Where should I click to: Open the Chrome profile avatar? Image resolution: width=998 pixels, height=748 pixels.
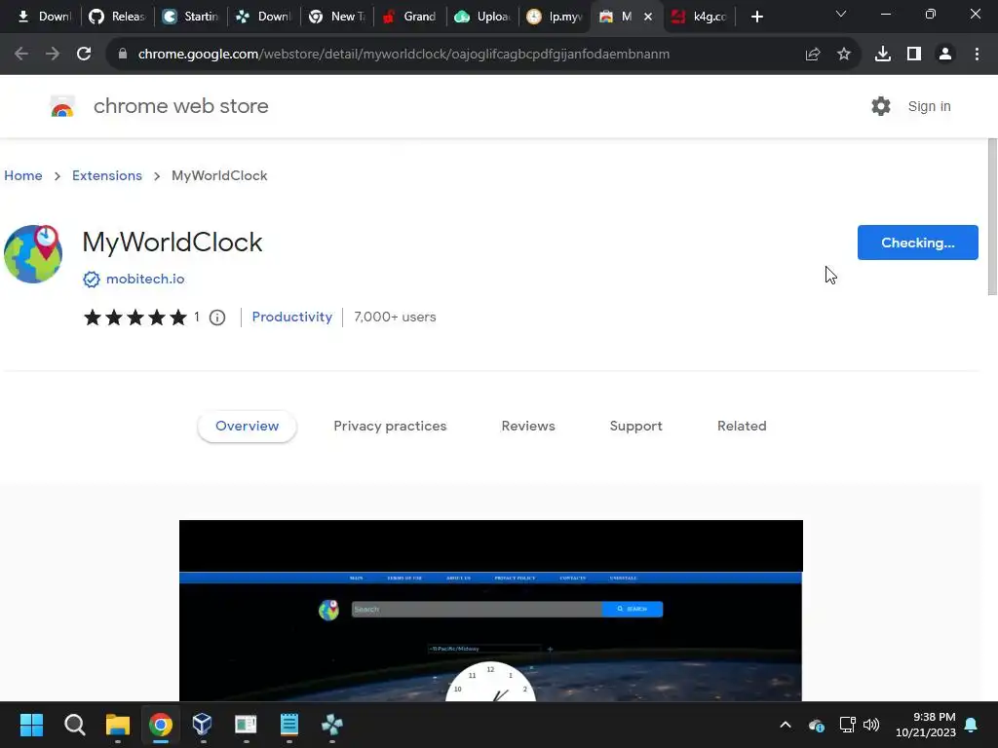click(945, 55)
